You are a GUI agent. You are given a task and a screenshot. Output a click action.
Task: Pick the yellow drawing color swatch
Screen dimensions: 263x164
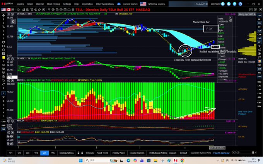[3, 57]
